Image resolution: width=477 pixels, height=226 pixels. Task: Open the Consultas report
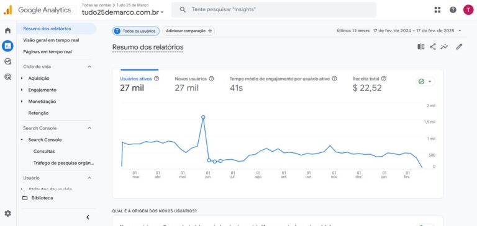point(44,151)
